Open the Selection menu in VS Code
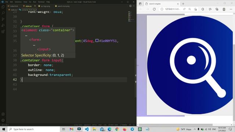This screenshot has height=132, width=235. (x=18, y=2)
